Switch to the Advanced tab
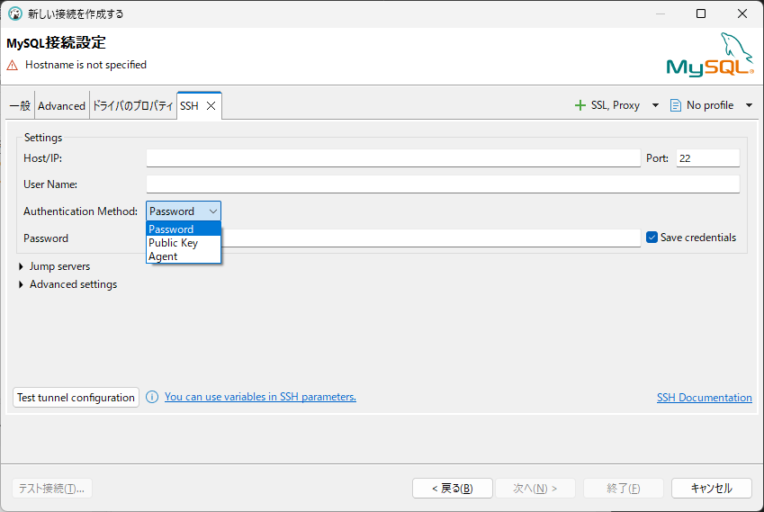 [x=61, y=105]
